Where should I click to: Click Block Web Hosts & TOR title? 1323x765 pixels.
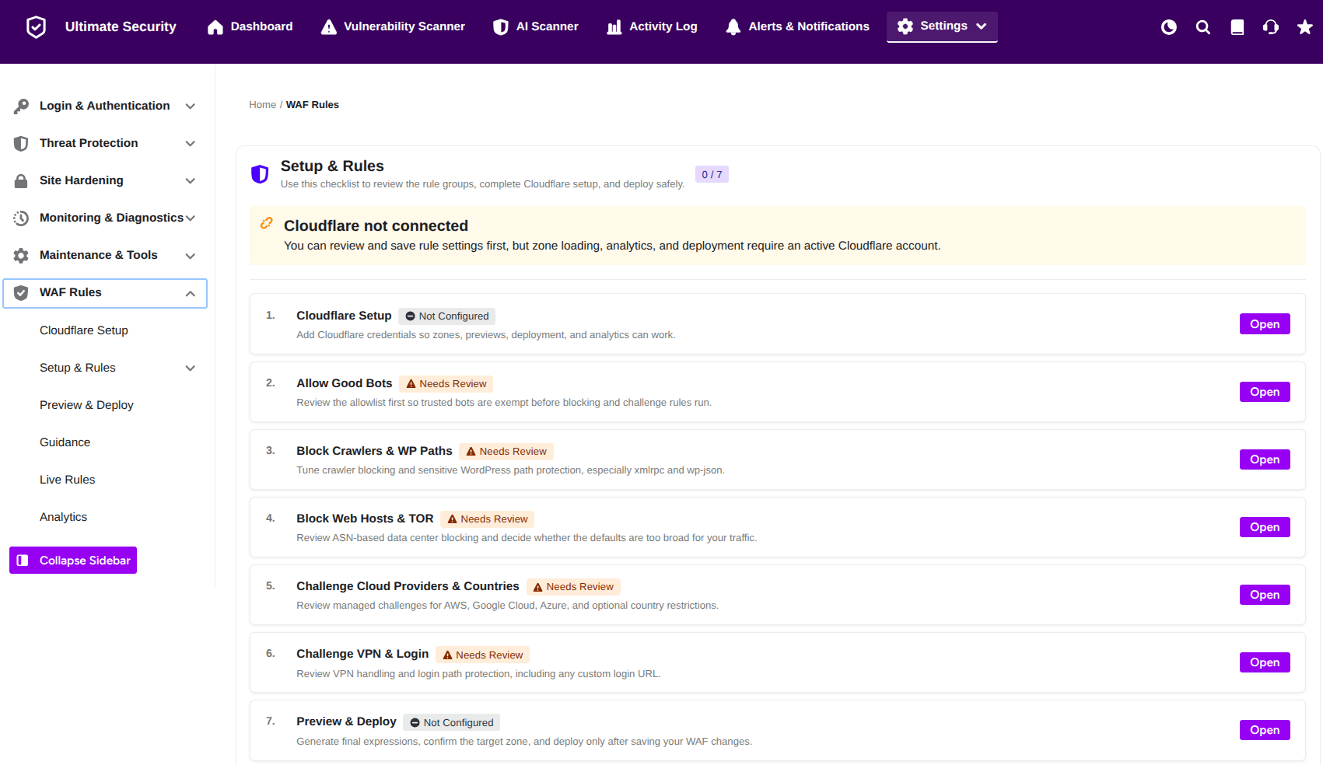[365, 519]
